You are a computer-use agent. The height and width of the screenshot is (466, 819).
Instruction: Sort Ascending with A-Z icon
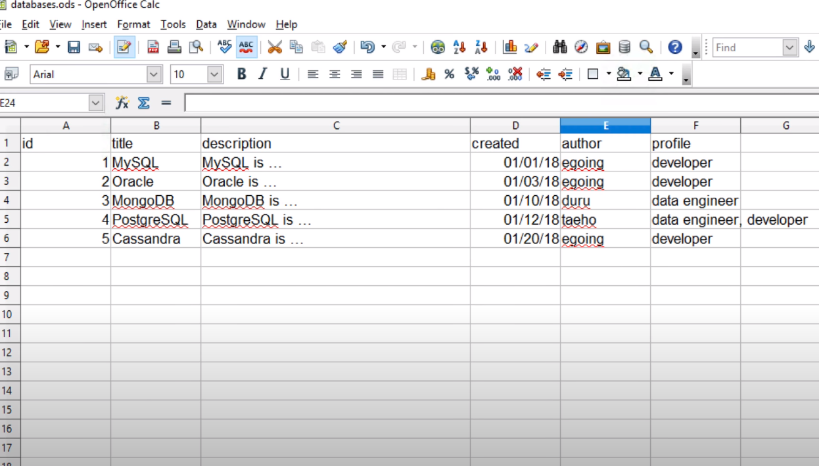(459, 47)
